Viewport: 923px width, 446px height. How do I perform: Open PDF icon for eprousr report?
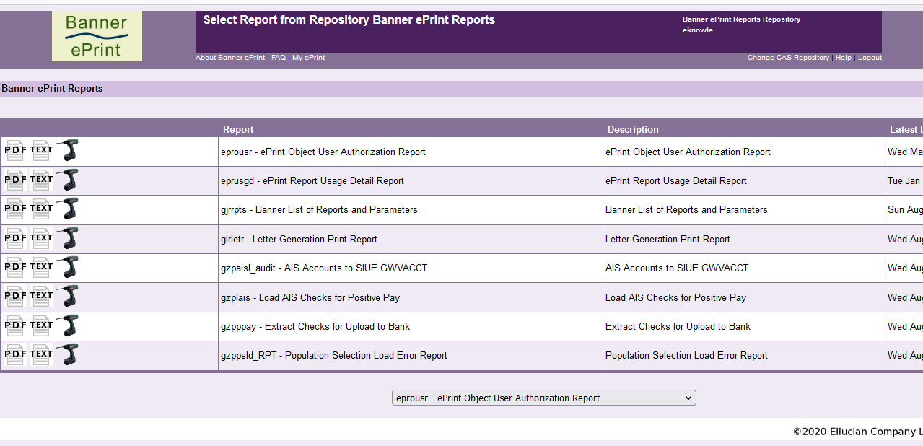14,151
